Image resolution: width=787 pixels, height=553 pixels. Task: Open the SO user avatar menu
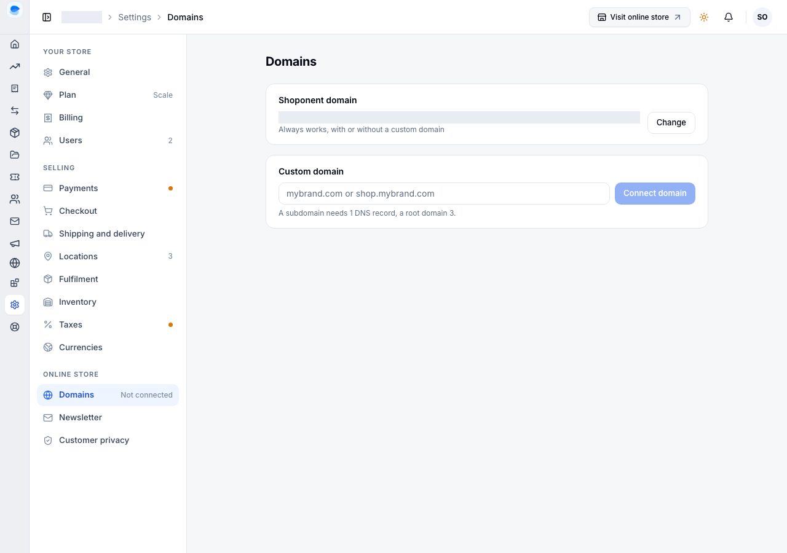click(x=762, y=17)
